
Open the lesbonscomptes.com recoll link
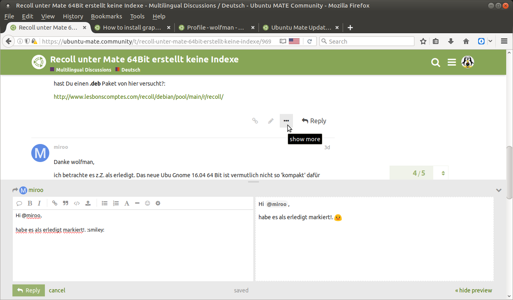pos(138,97)
